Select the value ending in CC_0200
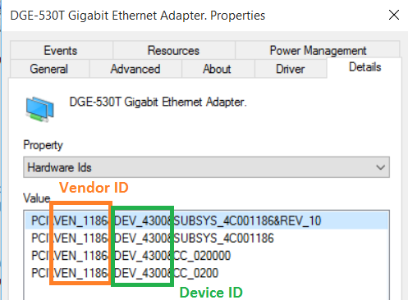Image resolution: width=408 pixels, height=300 pixels. (206, 273)
